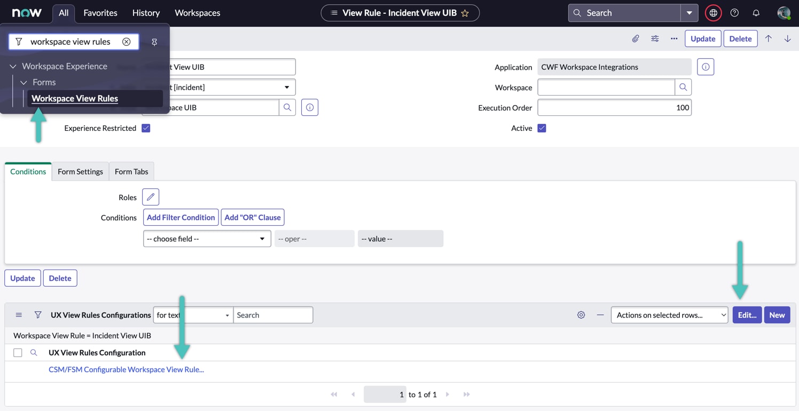Image resolution: width=799 pixels, height=411 pixels.
Task: Open the CSM/FSM Configurable Workspace View Rule record
Action: (x=126, y=369)
